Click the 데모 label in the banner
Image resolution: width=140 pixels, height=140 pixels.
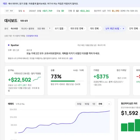click(5, 3)
